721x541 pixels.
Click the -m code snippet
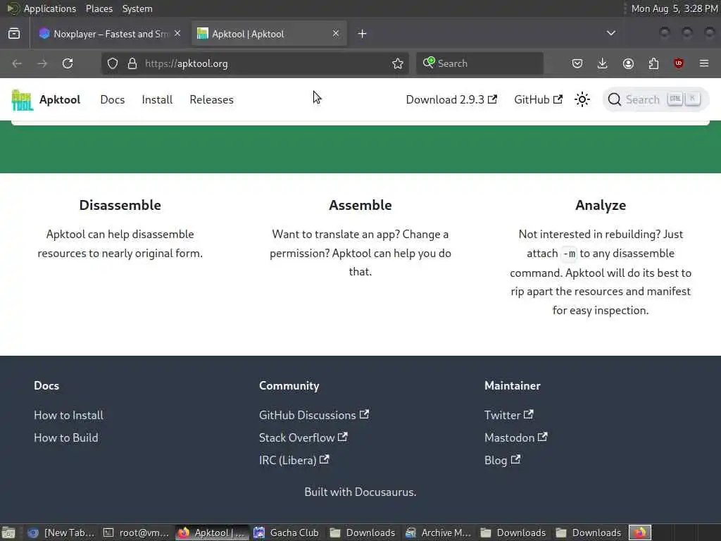pyautogui.click(x=569, y=254)
